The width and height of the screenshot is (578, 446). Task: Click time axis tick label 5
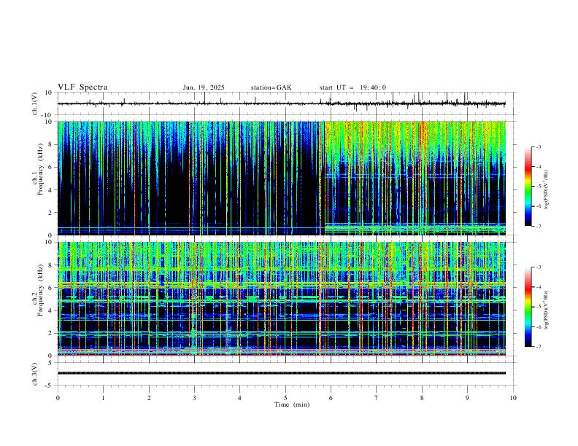pyautogui.click(x=285, y=398)
